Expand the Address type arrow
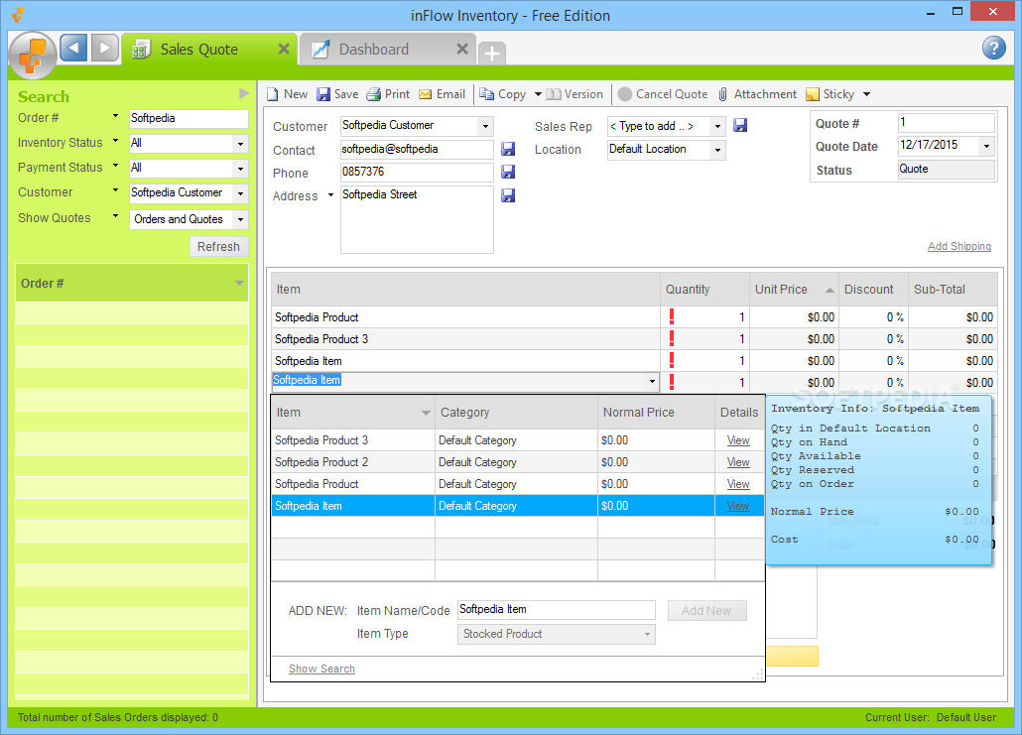Viewport: 1022px width, 735px height. coord(330,194)
